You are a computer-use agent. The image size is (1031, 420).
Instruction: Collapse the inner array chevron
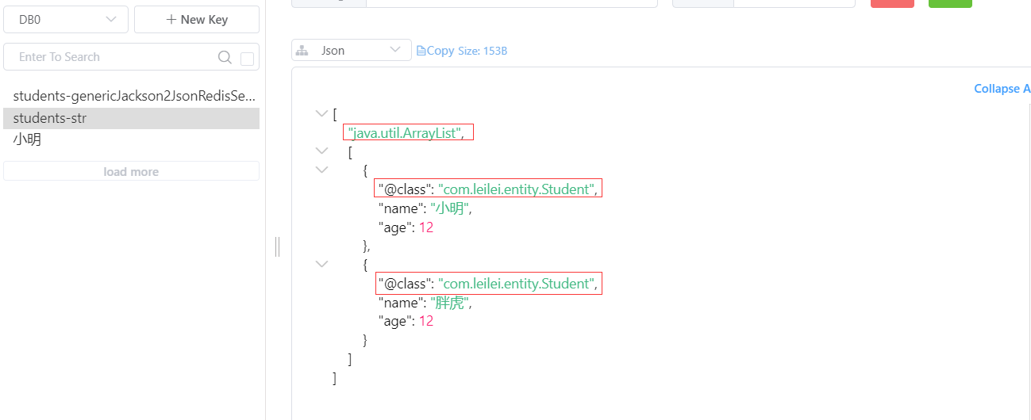(x=321, y=151)
